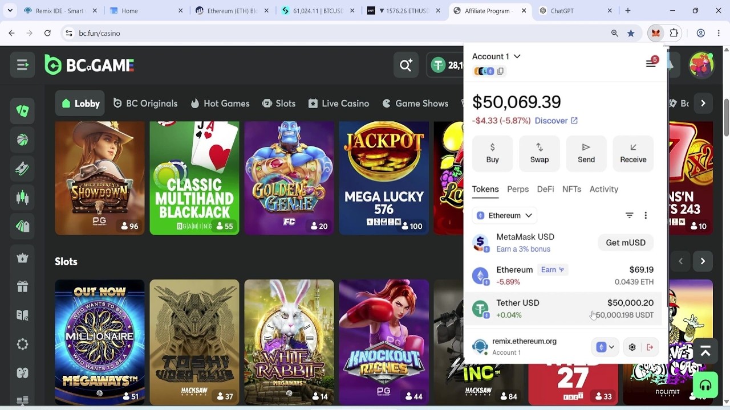Disconnect remix.ethereum.org site icon
Screen dimensions: 730x410
click(x=650, y=347)
